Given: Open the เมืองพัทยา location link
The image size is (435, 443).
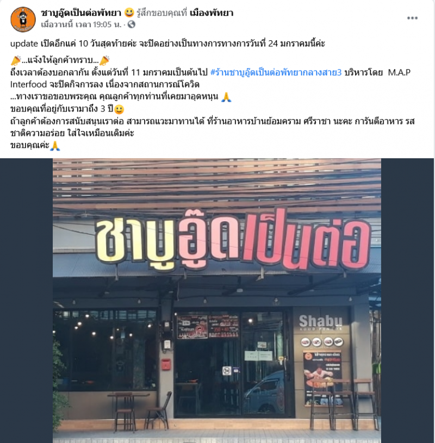Looking at the screenshot, I should pyautogui.click(x=212, y=13).
